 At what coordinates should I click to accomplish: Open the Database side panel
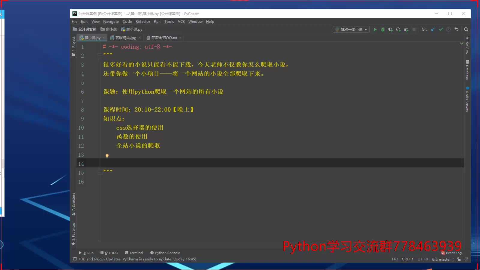(467, 70)
